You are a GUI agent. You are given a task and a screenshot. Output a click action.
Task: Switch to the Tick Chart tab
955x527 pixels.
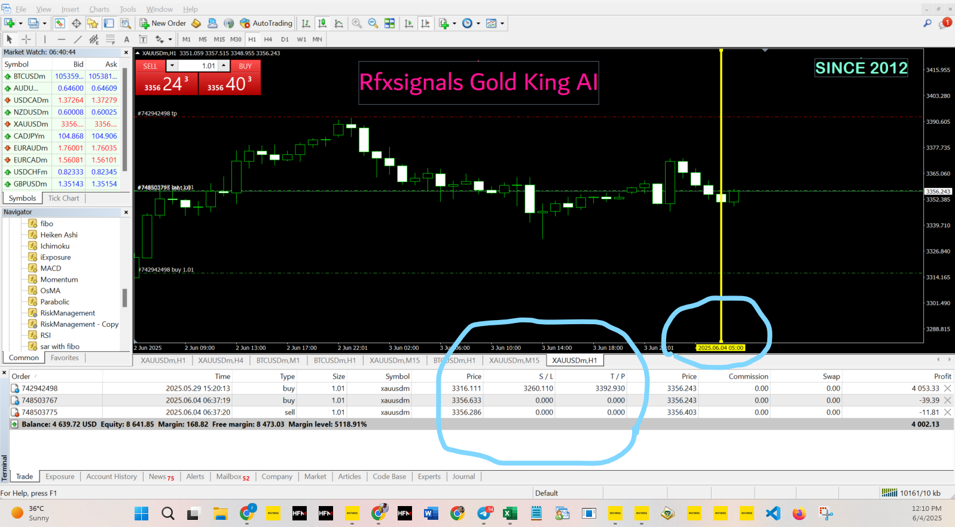coord(63,199)
